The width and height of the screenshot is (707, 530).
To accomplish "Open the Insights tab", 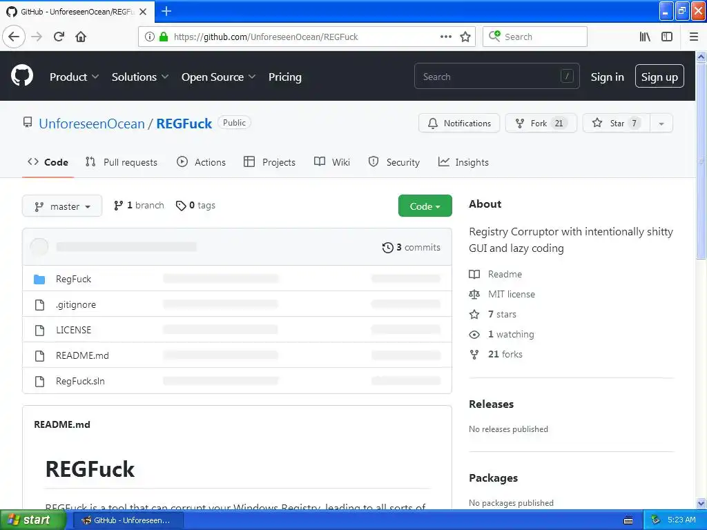I will (x=463, y=162).
